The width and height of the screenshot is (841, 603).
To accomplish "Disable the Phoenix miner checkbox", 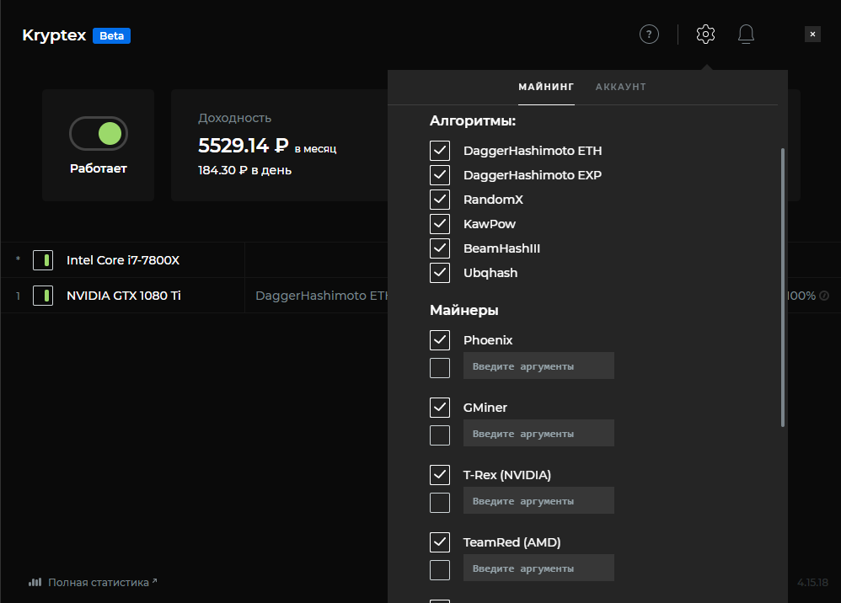I will pyautogui.click(x=440, y=340).
